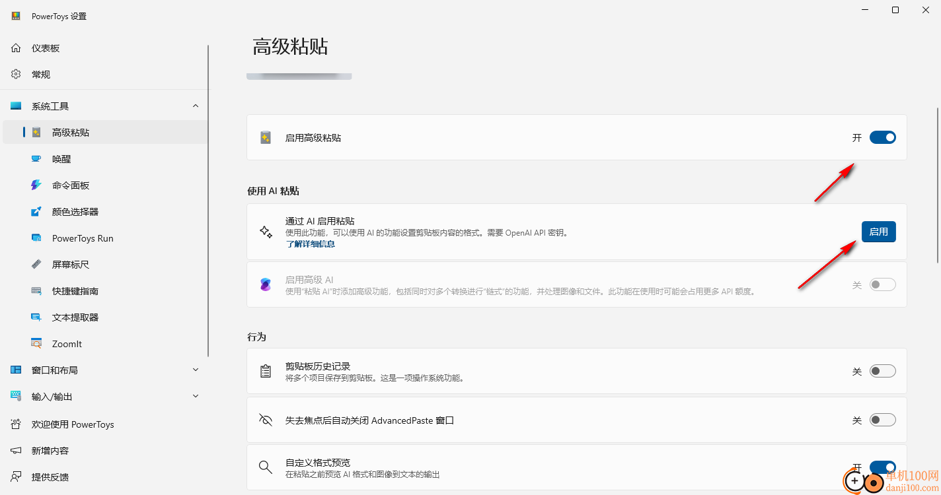
Task: Click the main page vertical scrollbar
Action: pos(937,185)
